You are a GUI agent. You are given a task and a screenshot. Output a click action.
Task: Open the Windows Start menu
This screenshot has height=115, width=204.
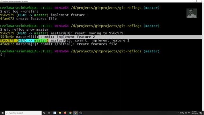pyautogui.click(x=3, y=113)
